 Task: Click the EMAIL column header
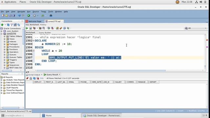pyautogui.click(x=73, y=82)
